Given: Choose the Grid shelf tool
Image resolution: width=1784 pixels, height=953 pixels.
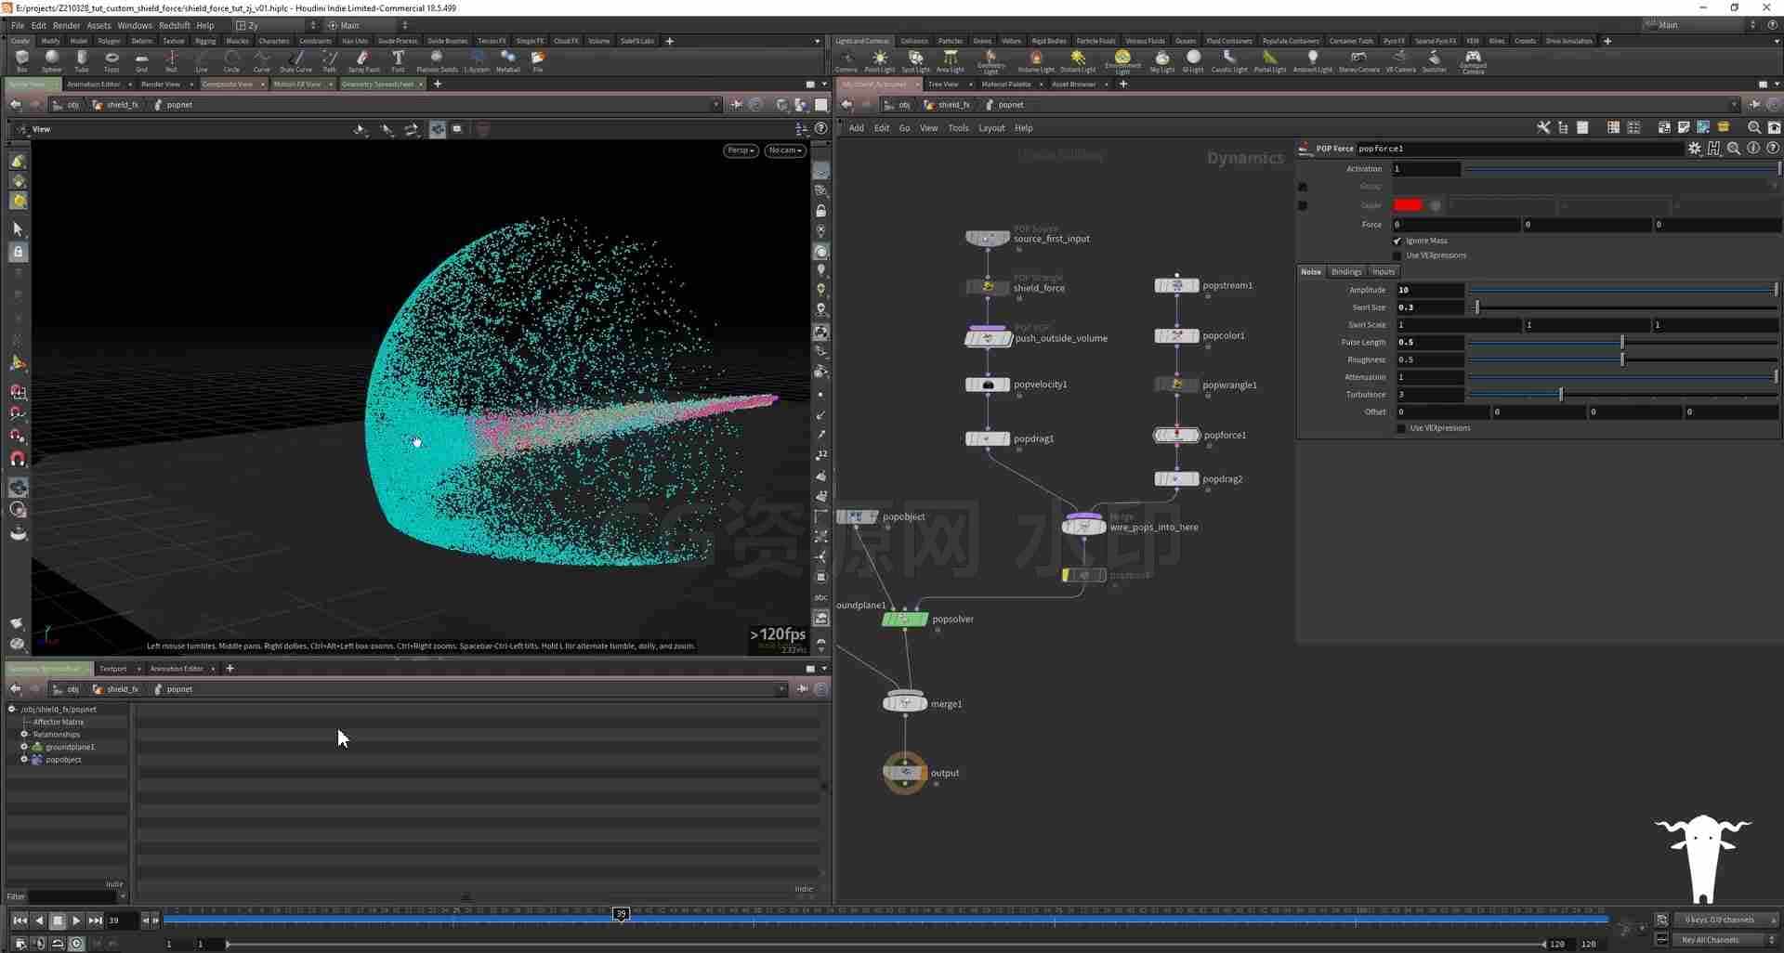Looking at the screenshot, I should point(141,61).
